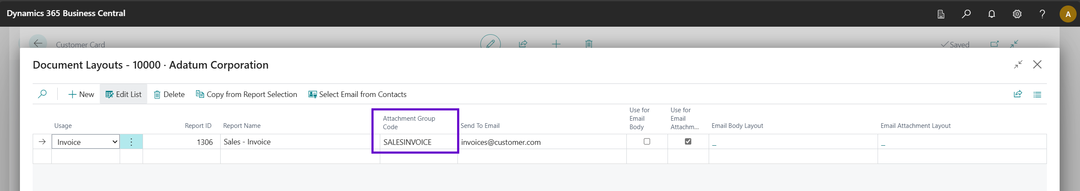1080x191 pixels.
Task: Click the Email Body Layout column header
Action: pyautogui.click(x=737, y=126)
